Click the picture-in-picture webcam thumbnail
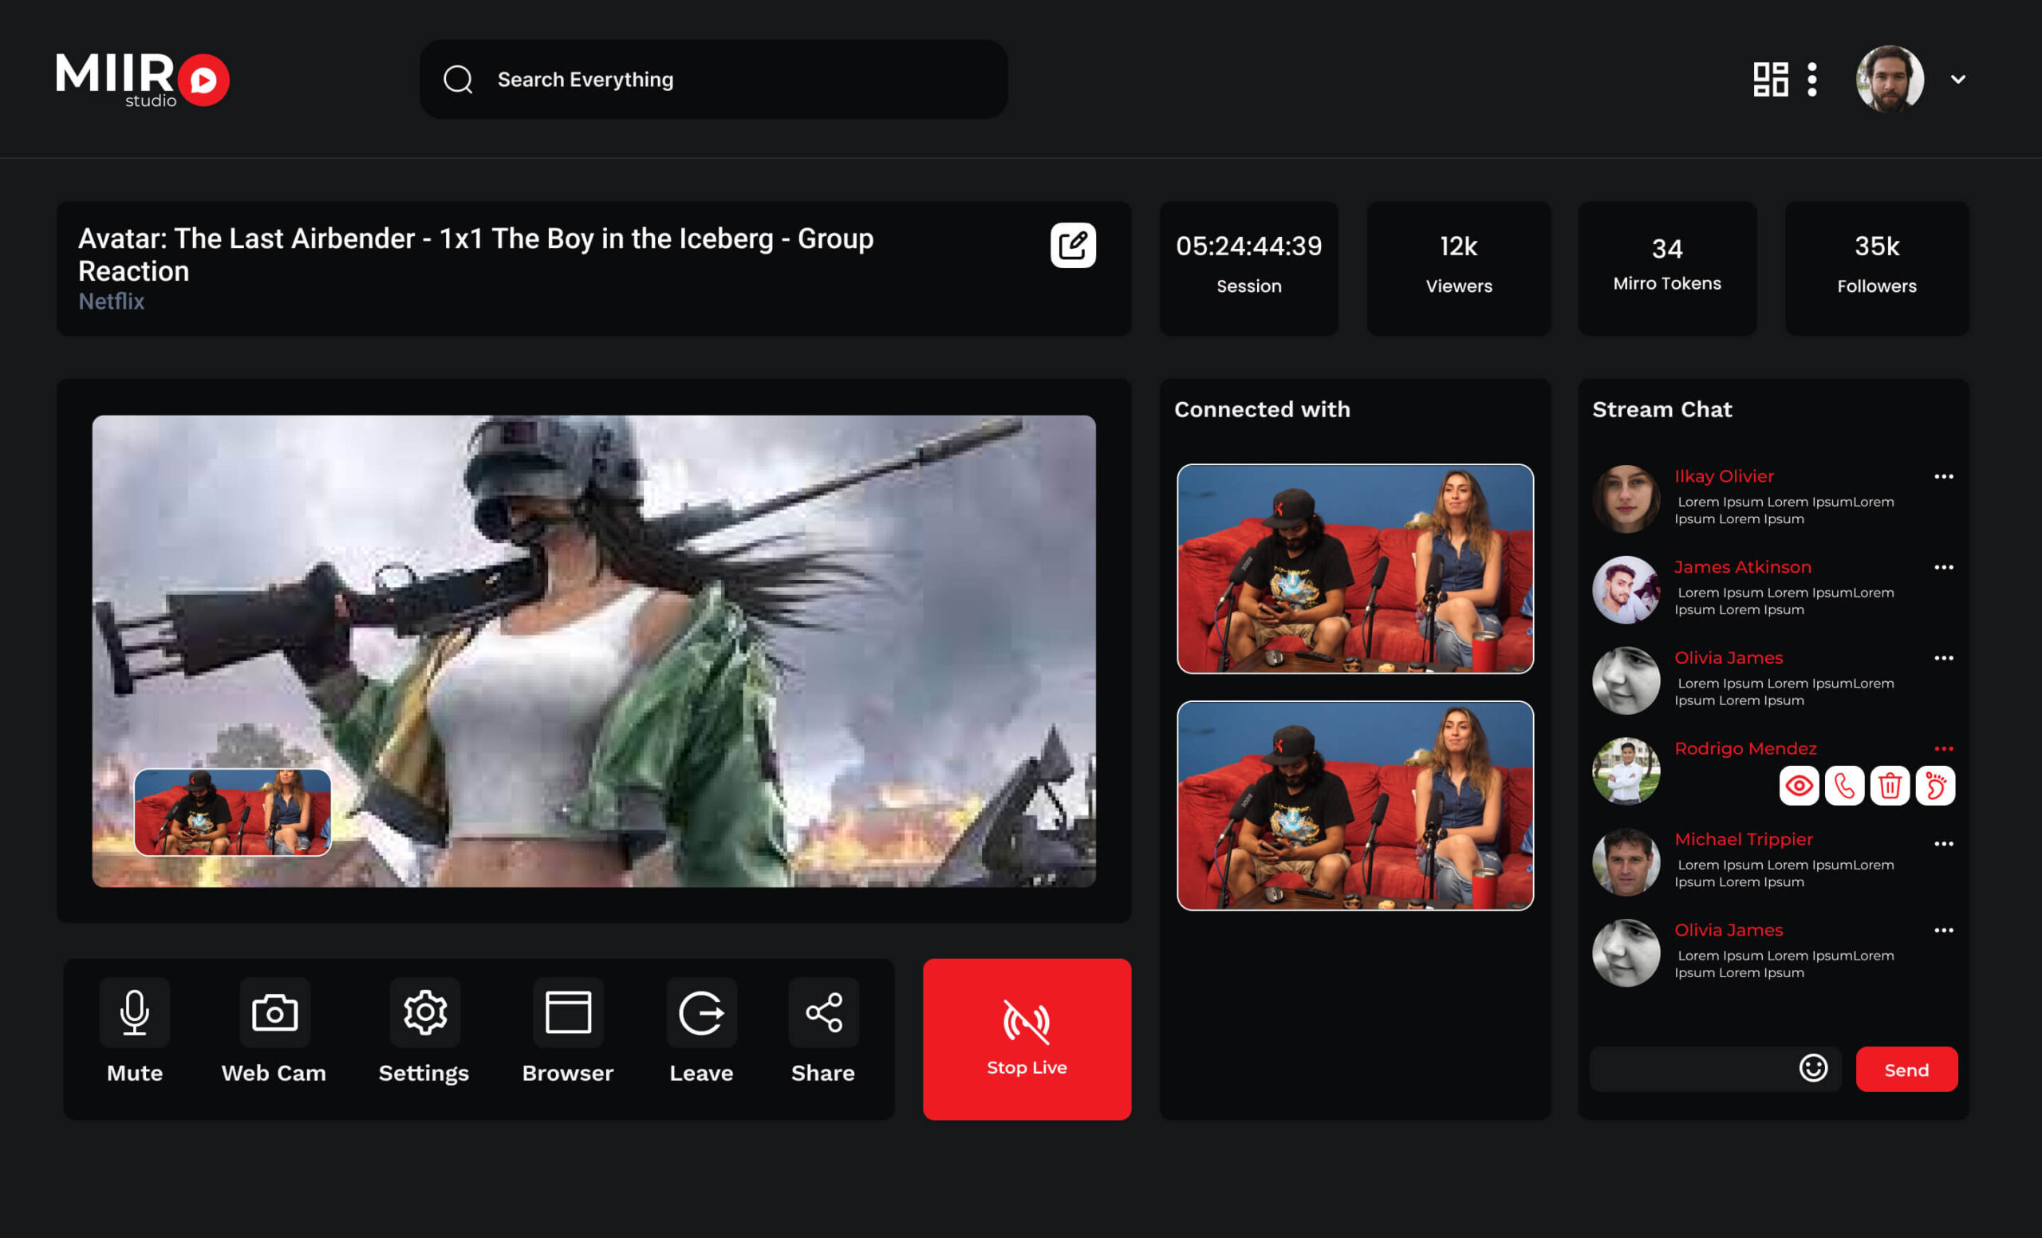This screenshot has width=2042, height=1238. click(x=233, y=812)
